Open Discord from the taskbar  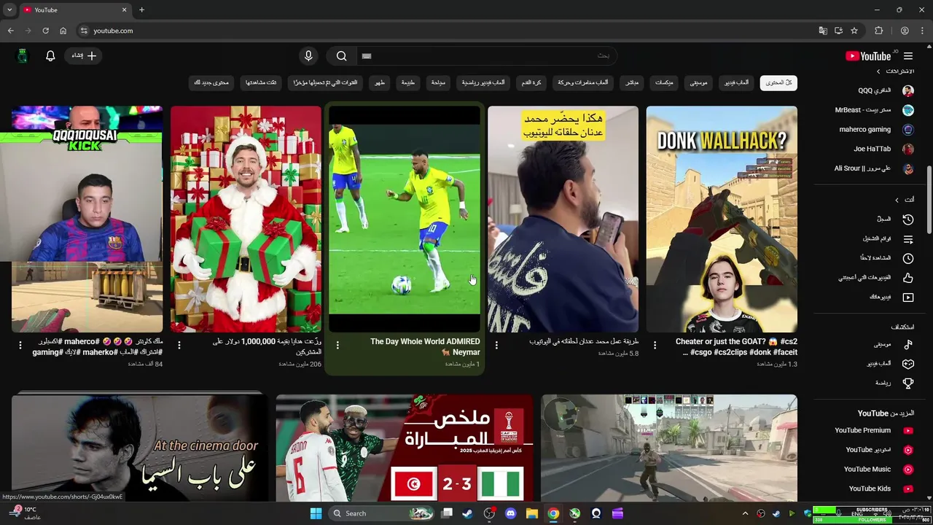[x=510, y=513]
